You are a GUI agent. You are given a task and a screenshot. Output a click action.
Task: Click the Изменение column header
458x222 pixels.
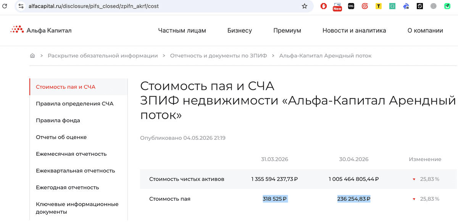425,159
